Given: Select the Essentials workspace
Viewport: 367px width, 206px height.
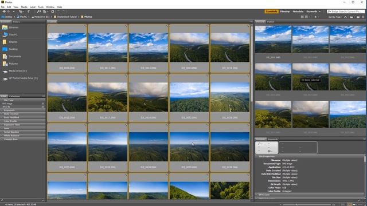Looking at the screenshot, I should coord(271,11).
